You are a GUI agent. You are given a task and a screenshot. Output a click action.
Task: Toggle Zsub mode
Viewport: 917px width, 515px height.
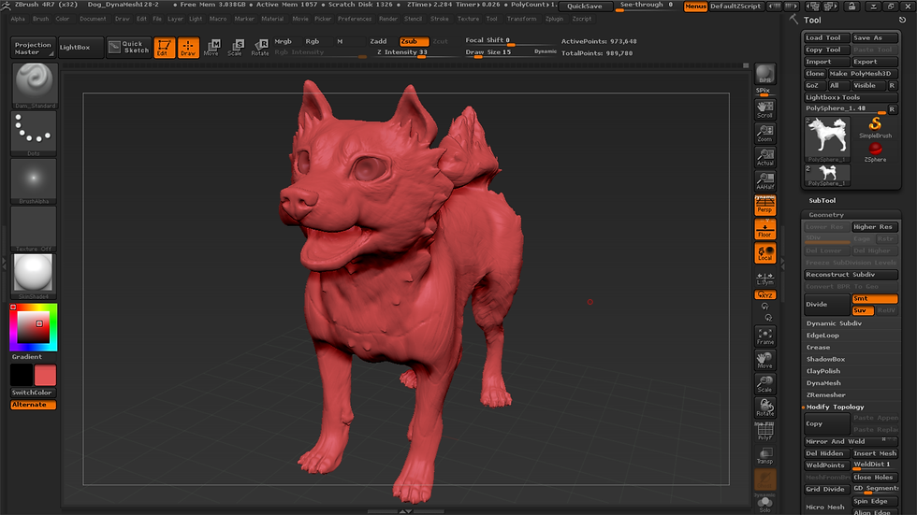click(414, 41)
